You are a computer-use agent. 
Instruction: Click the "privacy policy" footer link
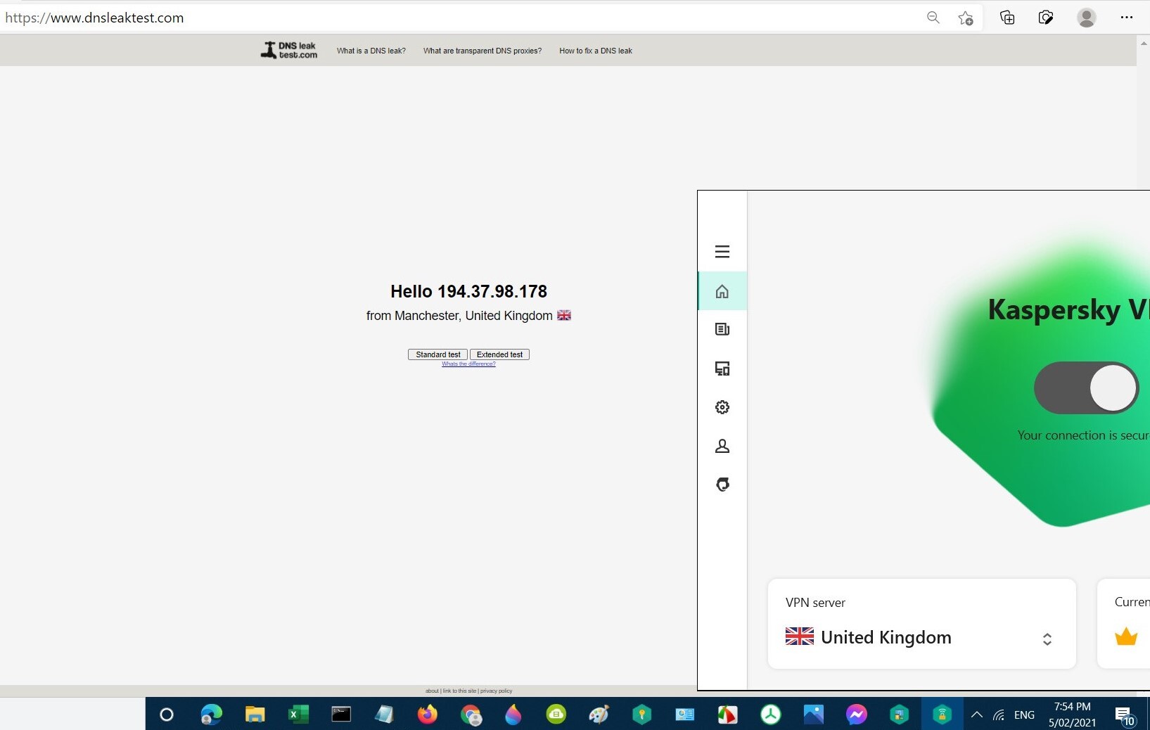[x=497, y=691]
